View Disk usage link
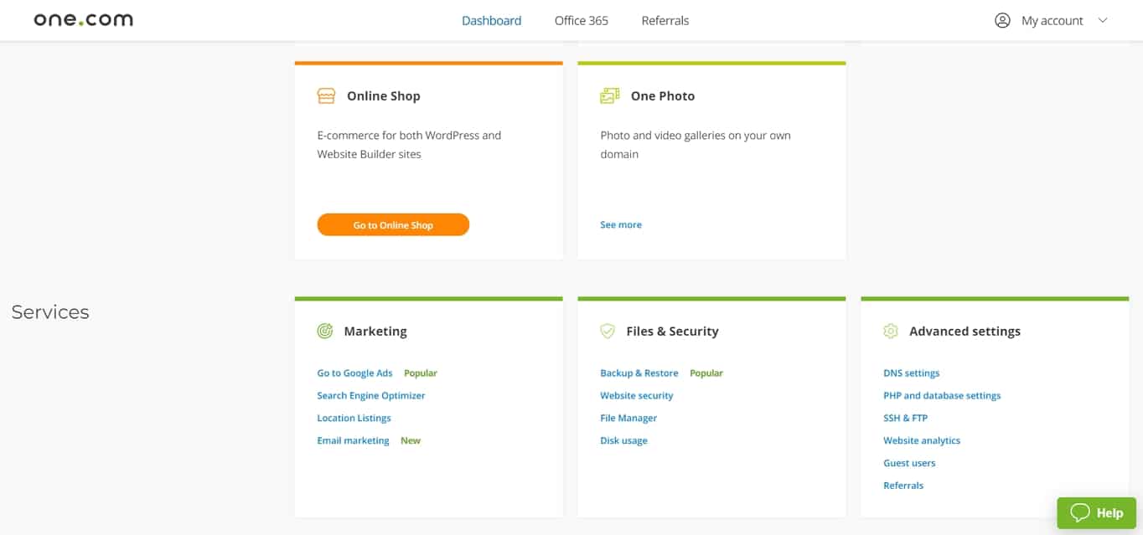Viewport: 1143px width, 535px height. 623,441
